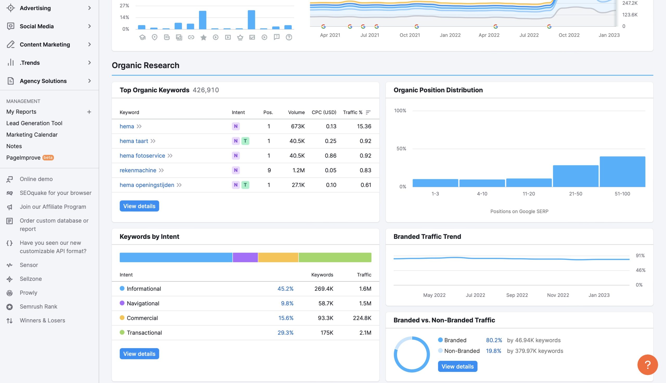
Task: Click the Agency Solutions document icon
Action: (x=10, y=81)
